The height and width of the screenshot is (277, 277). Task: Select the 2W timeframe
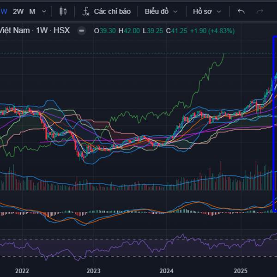18,12
